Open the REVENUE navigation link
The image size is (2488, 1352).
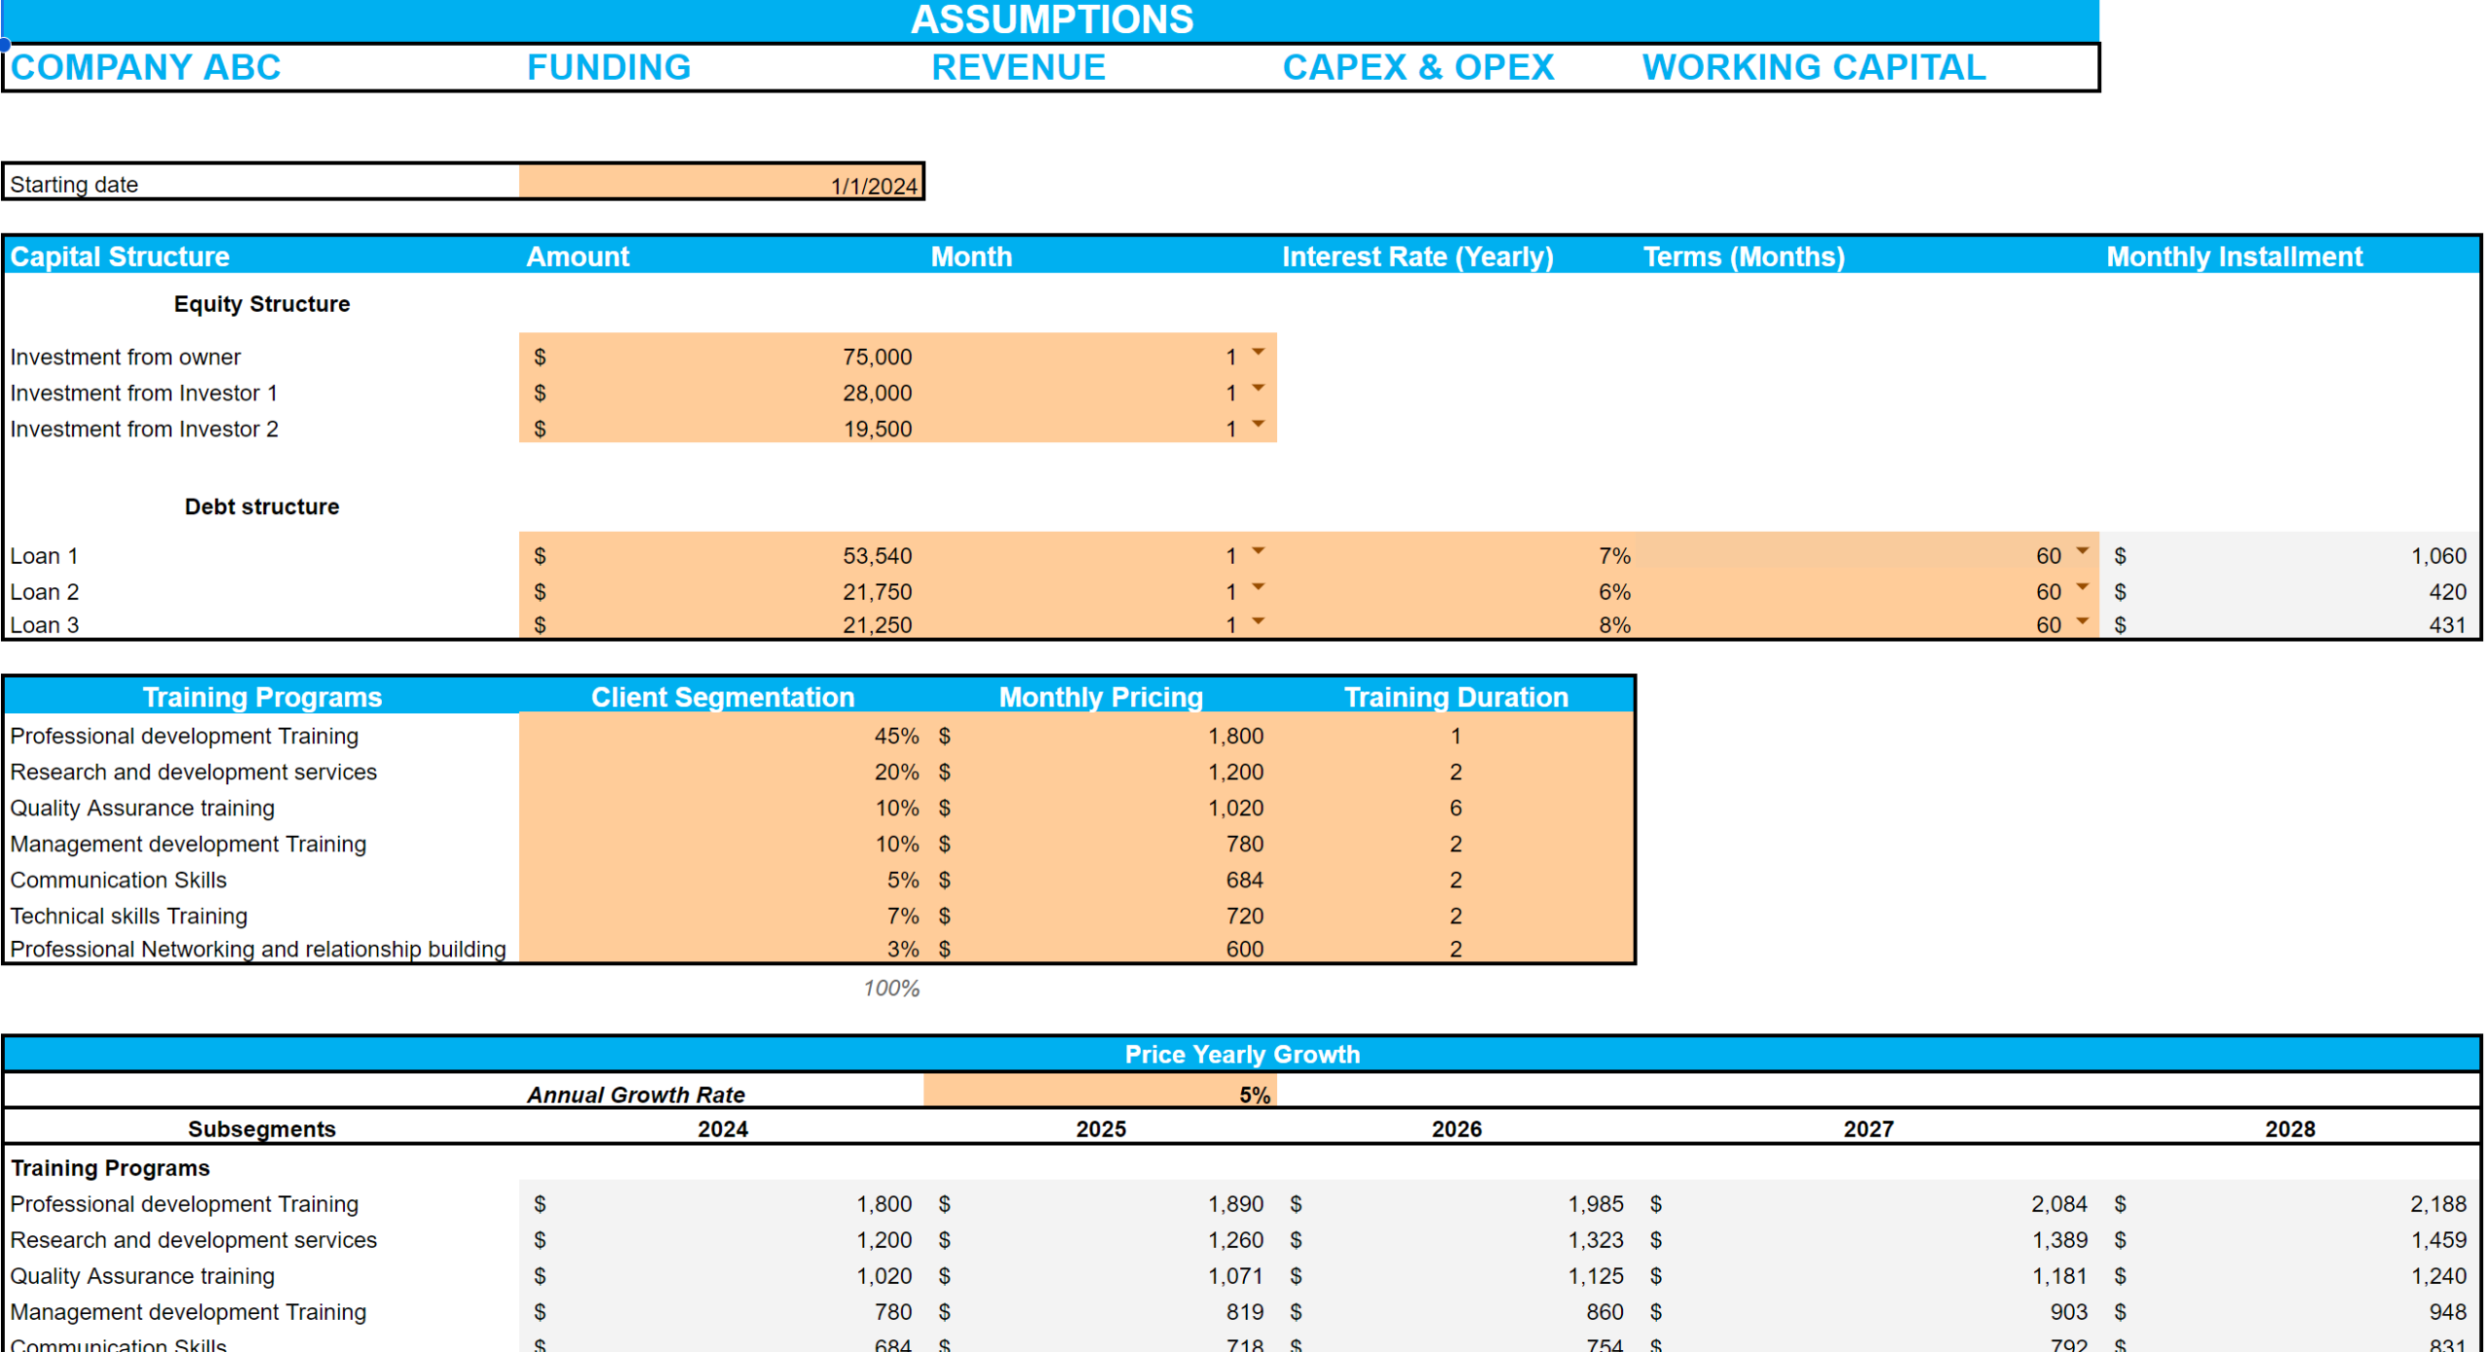pos(1018,67)
